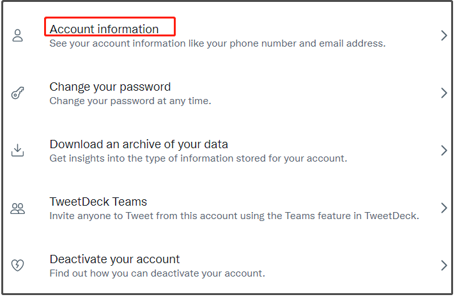Click the download archive icon
455x297 pixels.
pyautogui.click(x=17, y=150)
